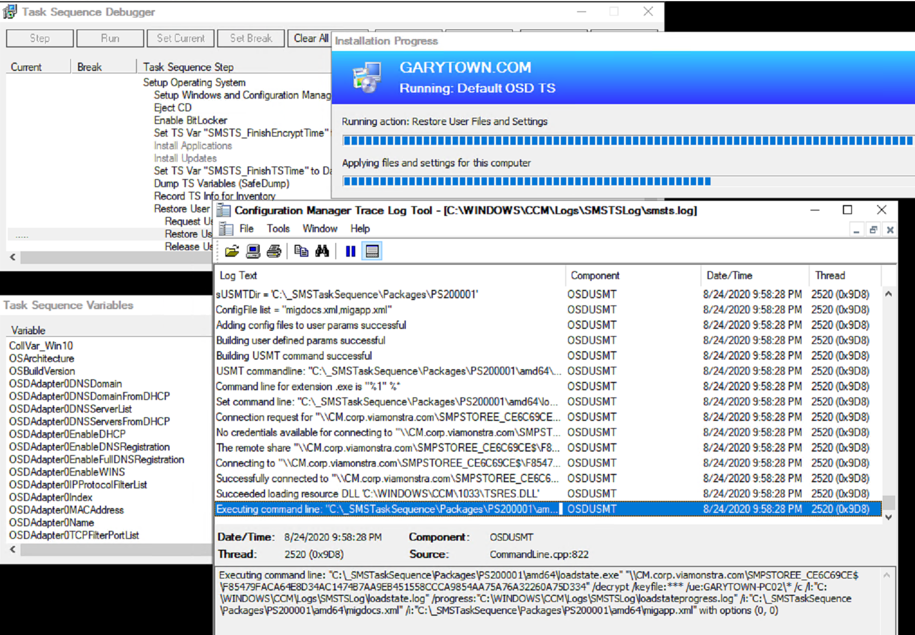Select the 'Enable BitLocker' task sequence step
This screenshot has height=635, width=915.
coord(190,120)
